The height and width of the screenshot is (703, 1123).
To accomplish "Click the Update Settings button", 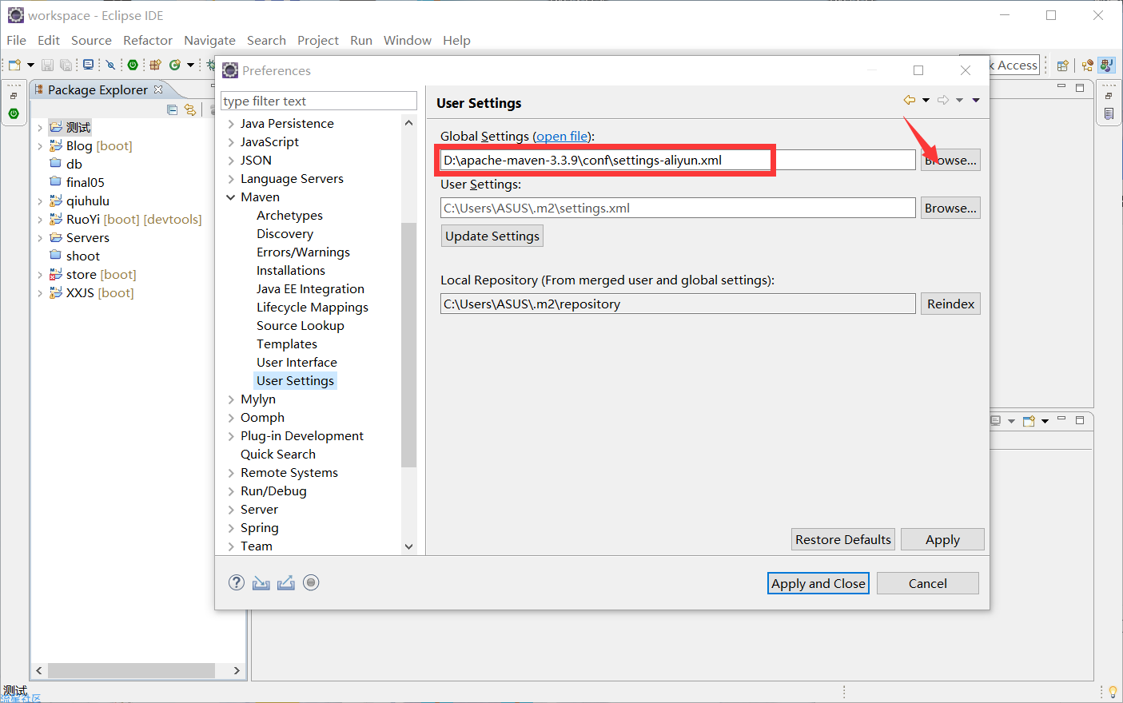I will 492,236.
